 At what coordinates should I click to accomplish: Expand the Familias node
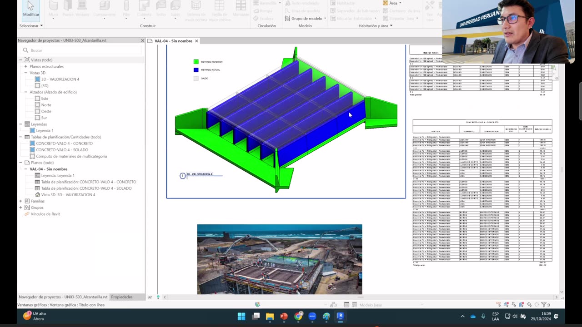[20, 201]
